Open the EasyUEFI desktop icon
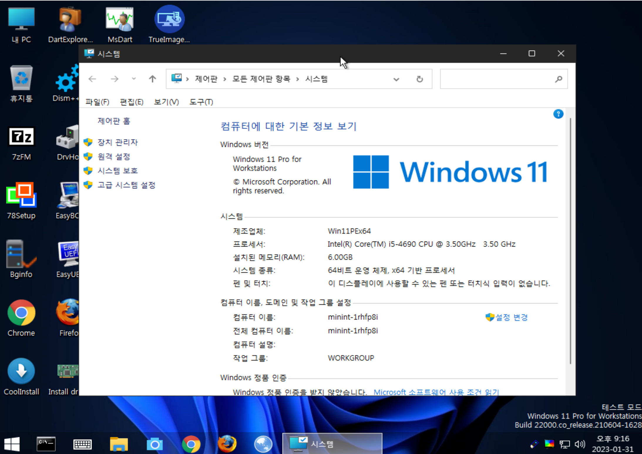Image resolution: width=642 pixels, height=454 pixels. click(x=68, y=260)
